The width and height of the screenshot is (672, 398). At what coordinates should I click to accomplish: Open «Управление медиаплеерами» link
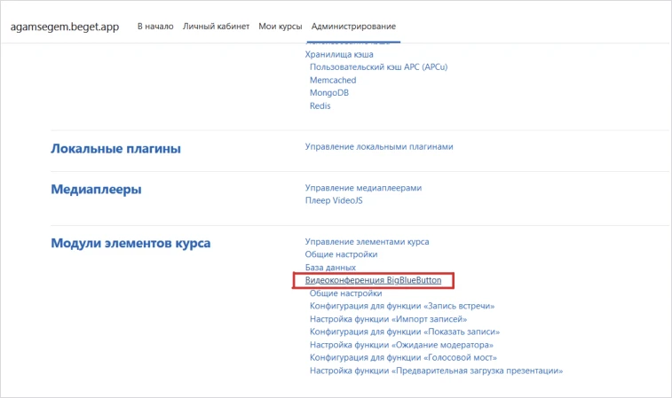coord(363,188)
